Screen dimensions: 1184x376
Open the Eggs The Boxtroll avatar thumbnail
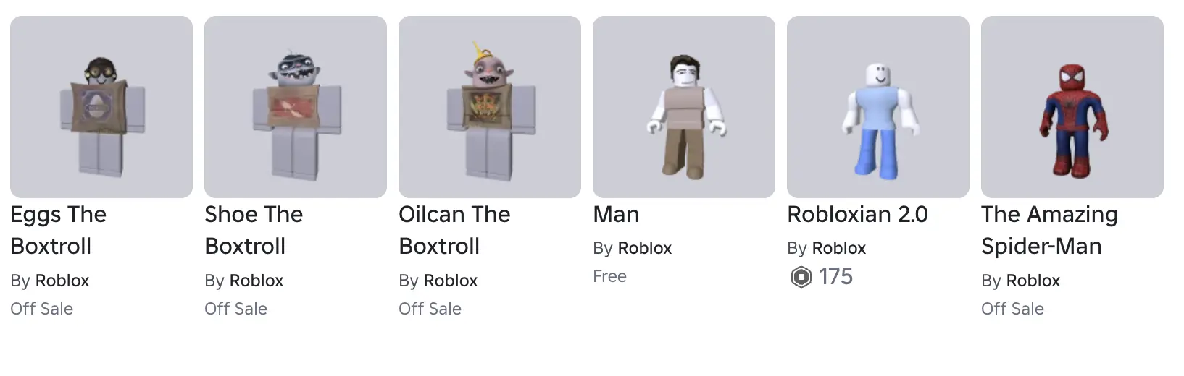[x=101, y=107]
